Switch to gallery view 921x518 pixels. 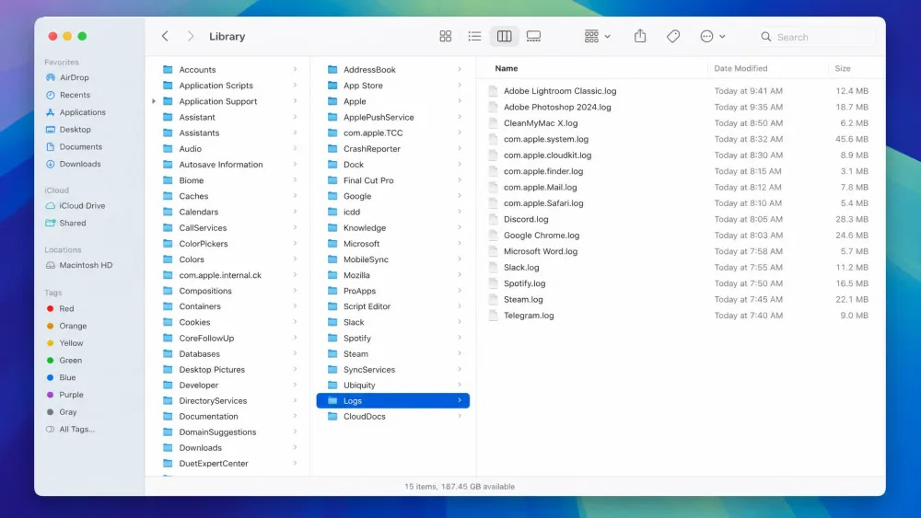(533, 37)
